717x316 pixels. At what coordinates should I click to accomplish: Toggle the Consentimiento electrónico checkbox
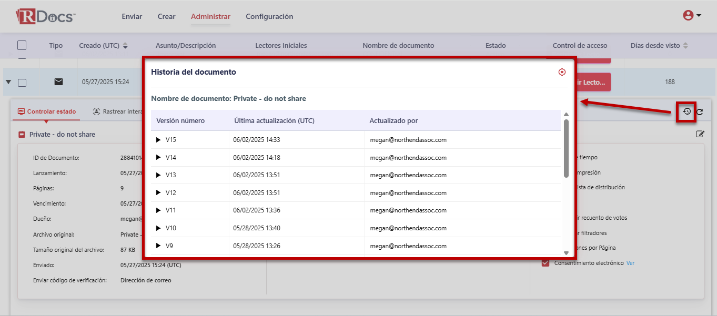coord(546,263)
